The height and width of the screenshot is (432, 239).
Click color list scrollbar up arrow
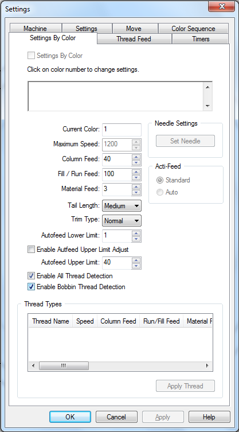coord(207,87)
